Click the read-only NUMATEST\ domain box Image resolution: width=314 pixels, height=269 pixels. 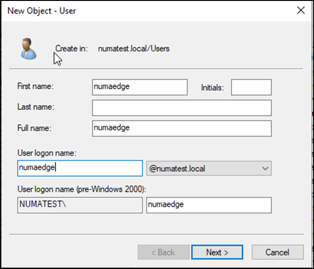pyautogui.click(x=80, y=205)
